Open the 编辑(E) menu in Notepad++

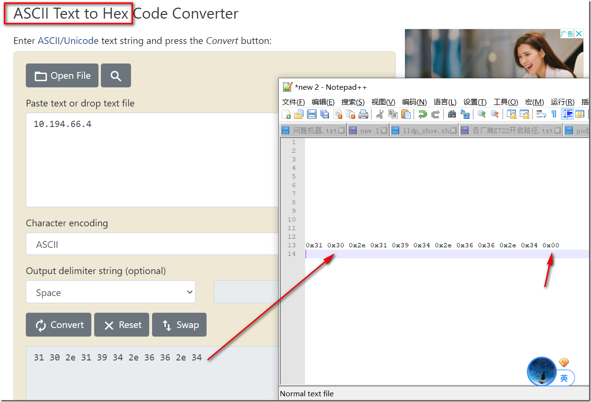tap(323, 102)
